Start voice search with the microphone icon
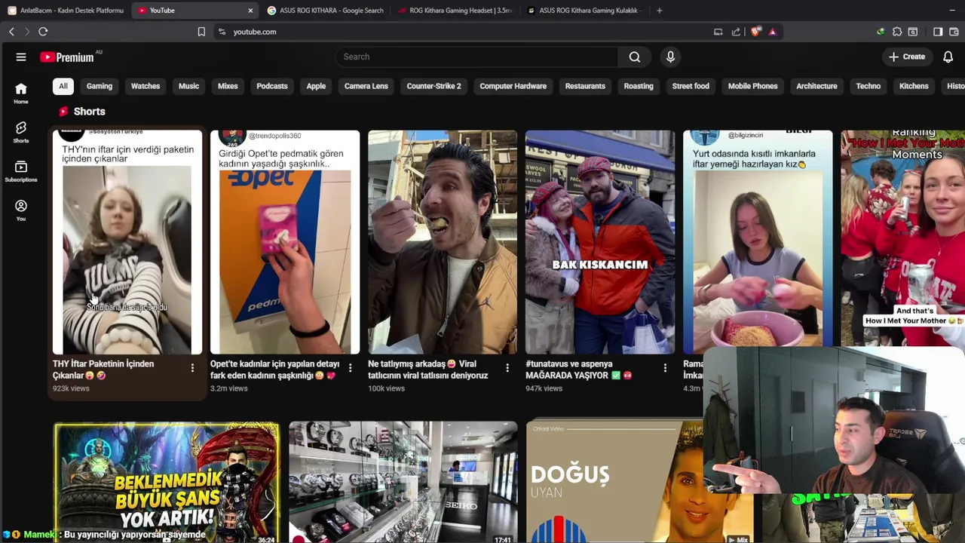The width and height of the screenshot is (965, 543). (670, 57)
